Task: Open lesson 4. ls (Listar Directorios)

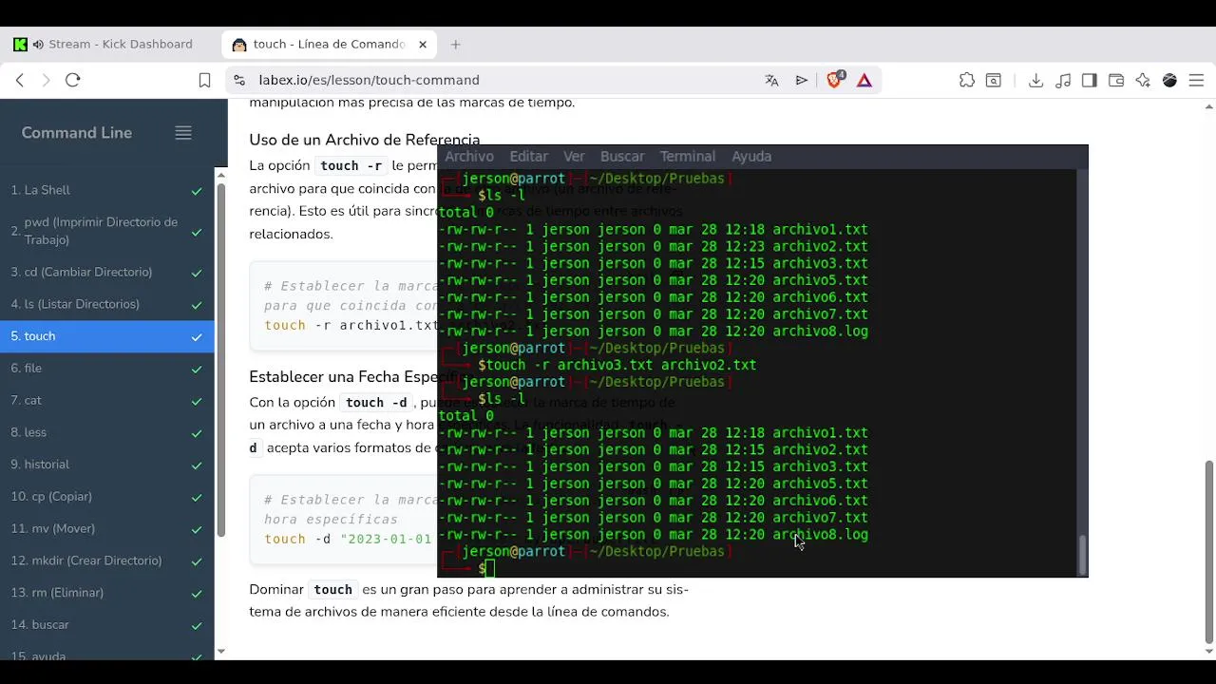Action: click(x=107, y=305)
